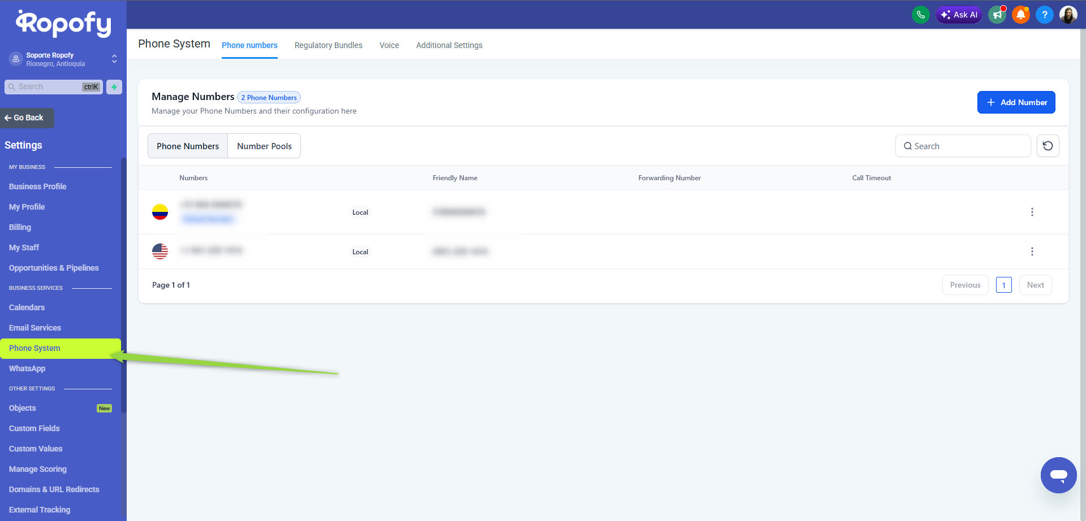The height and width of the screenshot is (521, 1086).
Task: Click the lightning bolt quick actions icon
Action: 114,87
